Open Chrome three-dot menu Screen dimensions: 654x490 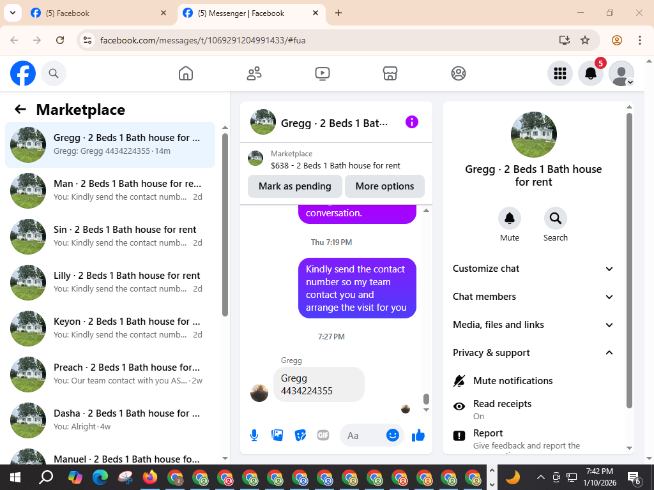coord(640,40)
